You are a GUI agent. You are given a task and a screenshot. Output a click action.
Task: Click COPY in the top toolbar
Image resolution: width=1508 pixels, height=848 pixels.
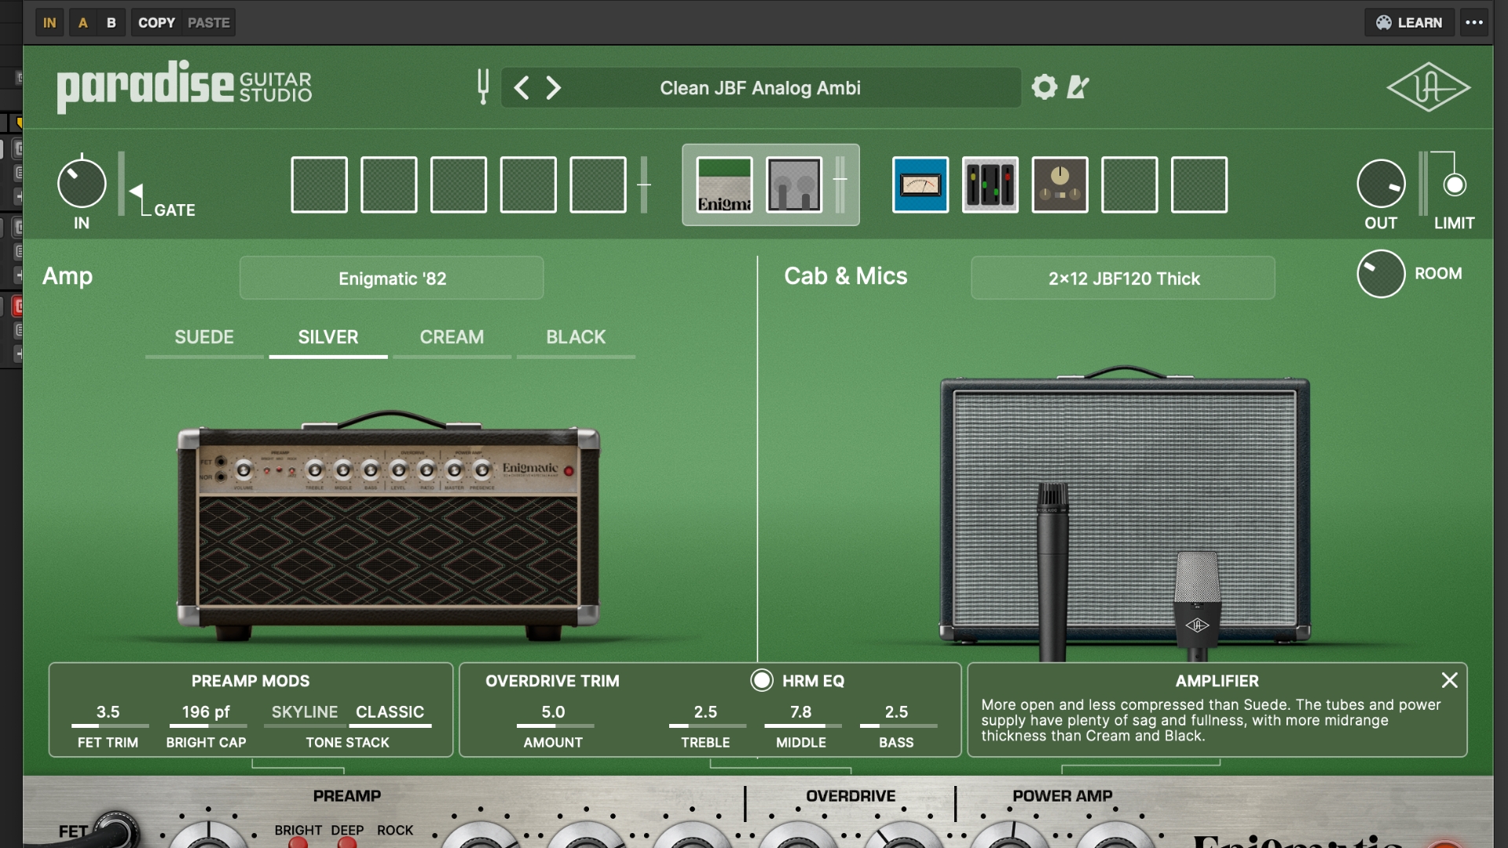(x=156, y=22)
